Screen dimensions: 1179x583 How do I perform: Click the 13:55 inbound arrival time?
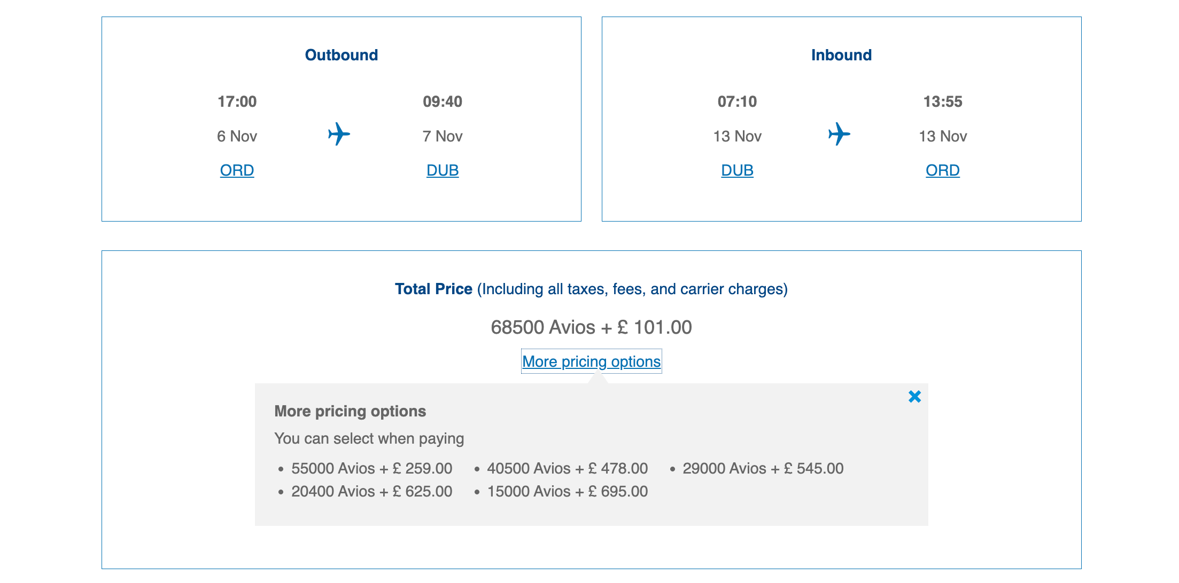[x=942, y=101]
